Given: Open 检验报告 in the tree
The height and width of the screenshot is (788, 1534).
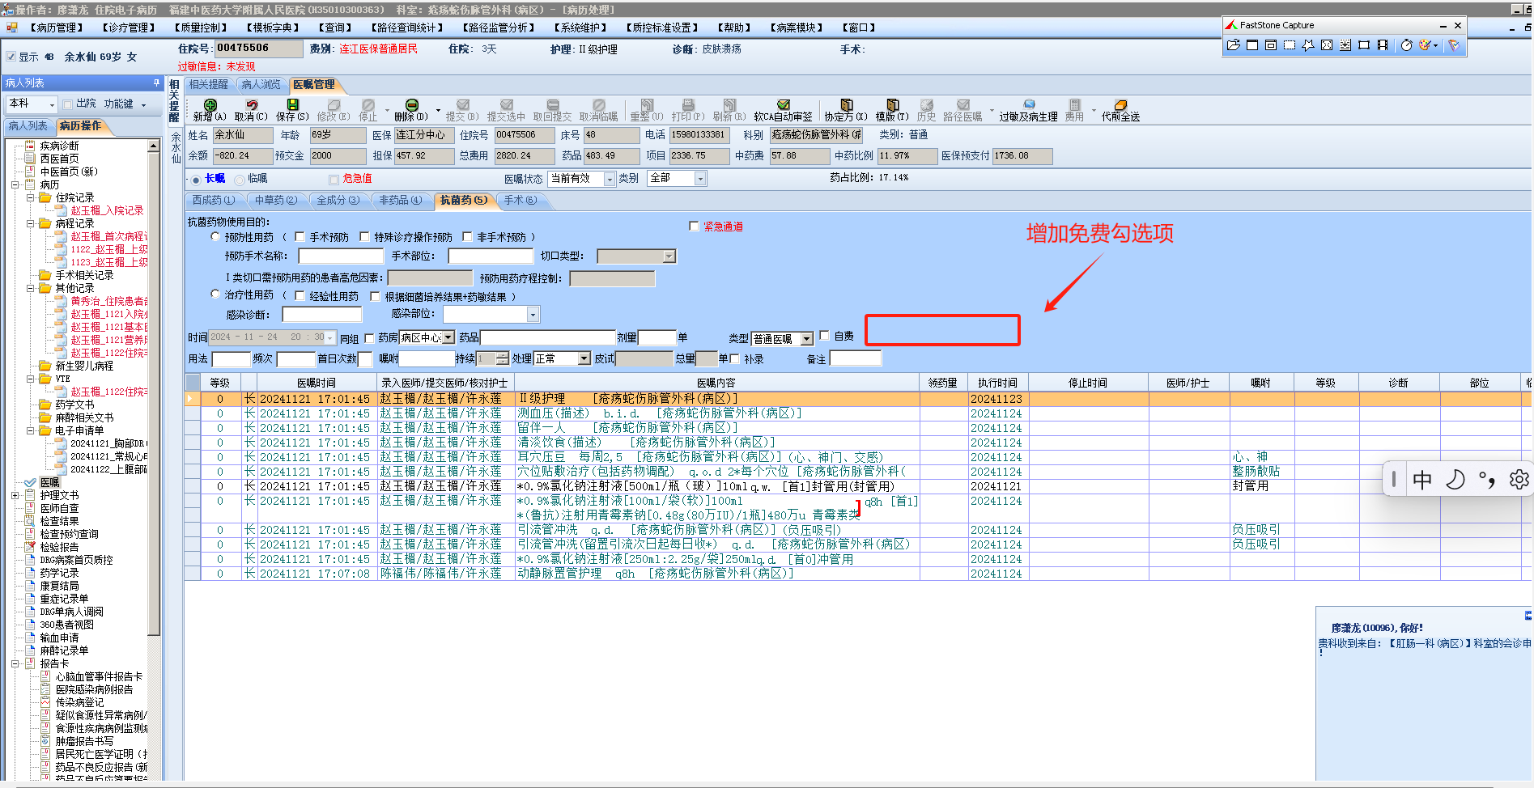Looking at the screenshot, I should point(59,547).
